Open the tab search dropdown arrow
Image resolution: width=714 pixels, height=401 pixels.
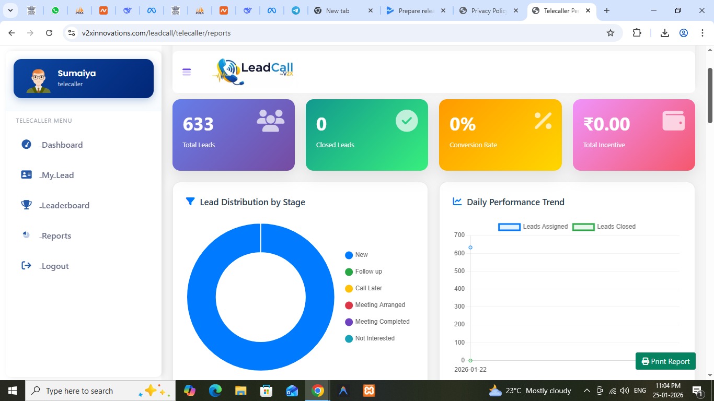(10, 10)
